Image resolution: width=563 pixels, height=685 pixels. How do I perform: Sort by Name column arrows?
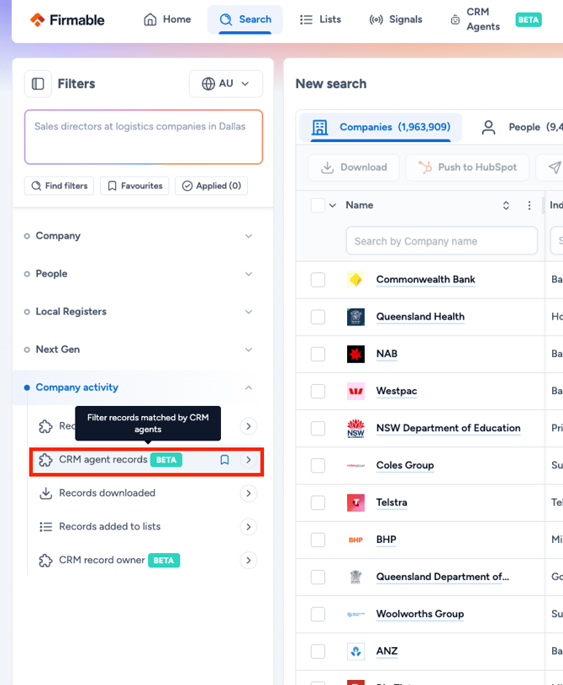(x=506, y=205)
